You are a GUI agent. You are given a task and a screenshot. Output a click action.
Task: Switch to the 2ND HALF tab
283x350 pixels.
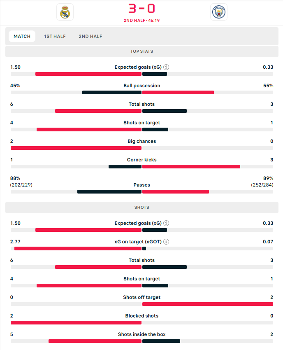pos(90,36)
